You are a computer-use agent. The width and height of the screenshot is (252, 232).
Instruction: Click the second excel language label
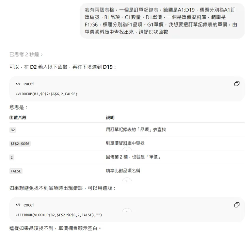(29, 205)
